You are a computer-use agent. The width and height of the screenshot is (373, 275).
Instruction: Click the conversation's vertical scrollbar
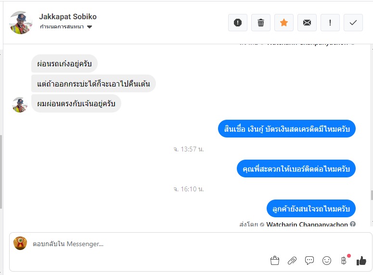371,195
